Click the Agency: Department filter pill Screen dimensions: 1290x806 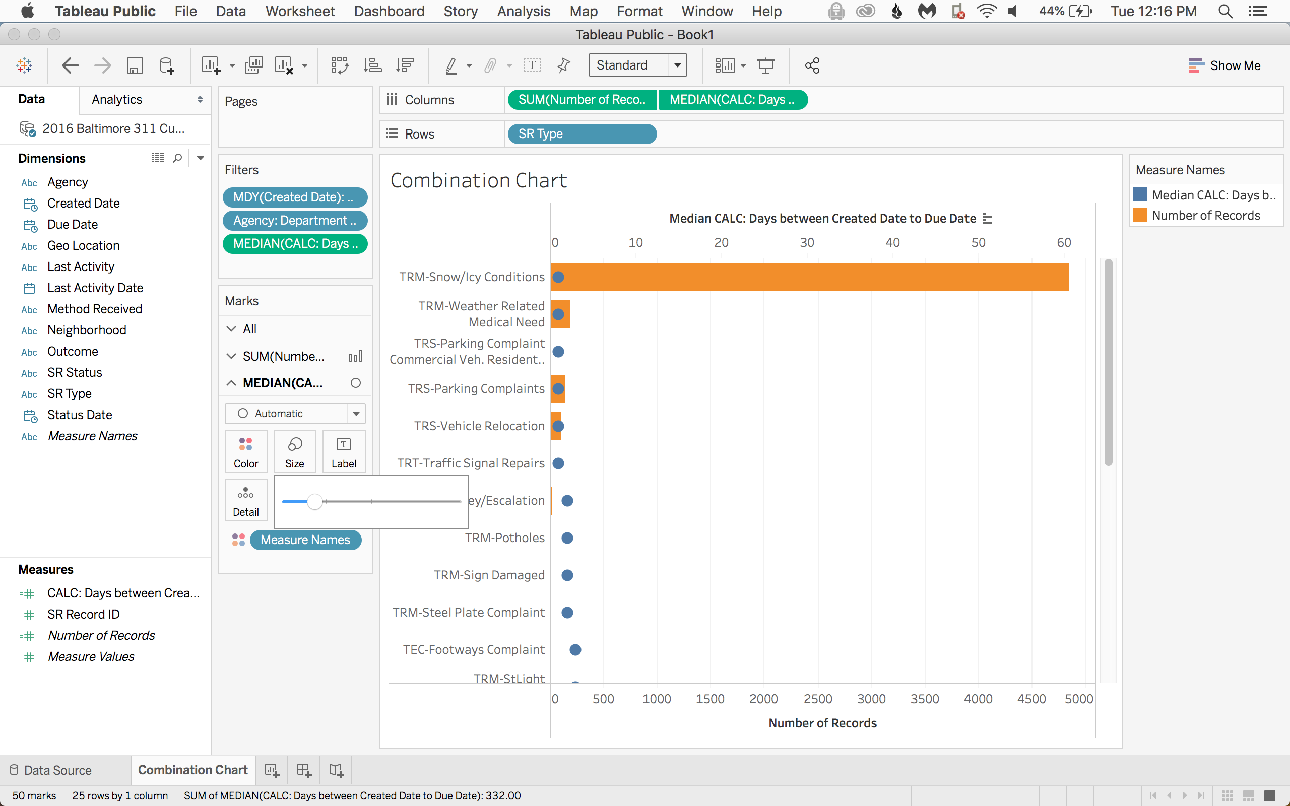[x=295, y=221]
